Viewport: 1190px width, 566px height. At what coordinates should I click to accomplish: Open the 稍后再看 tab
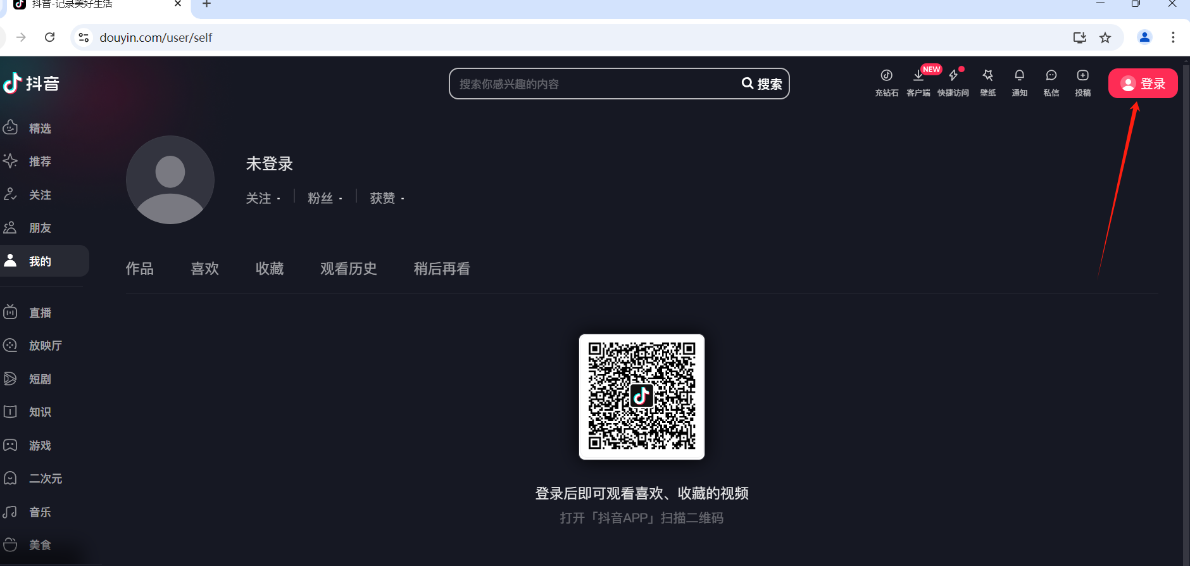442,269
